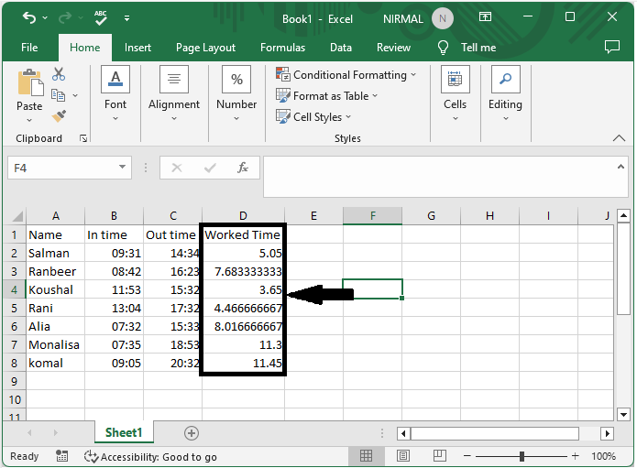The image size is (637, 468).
Task: Click the Paste clipboard icon
Action: 29,84
